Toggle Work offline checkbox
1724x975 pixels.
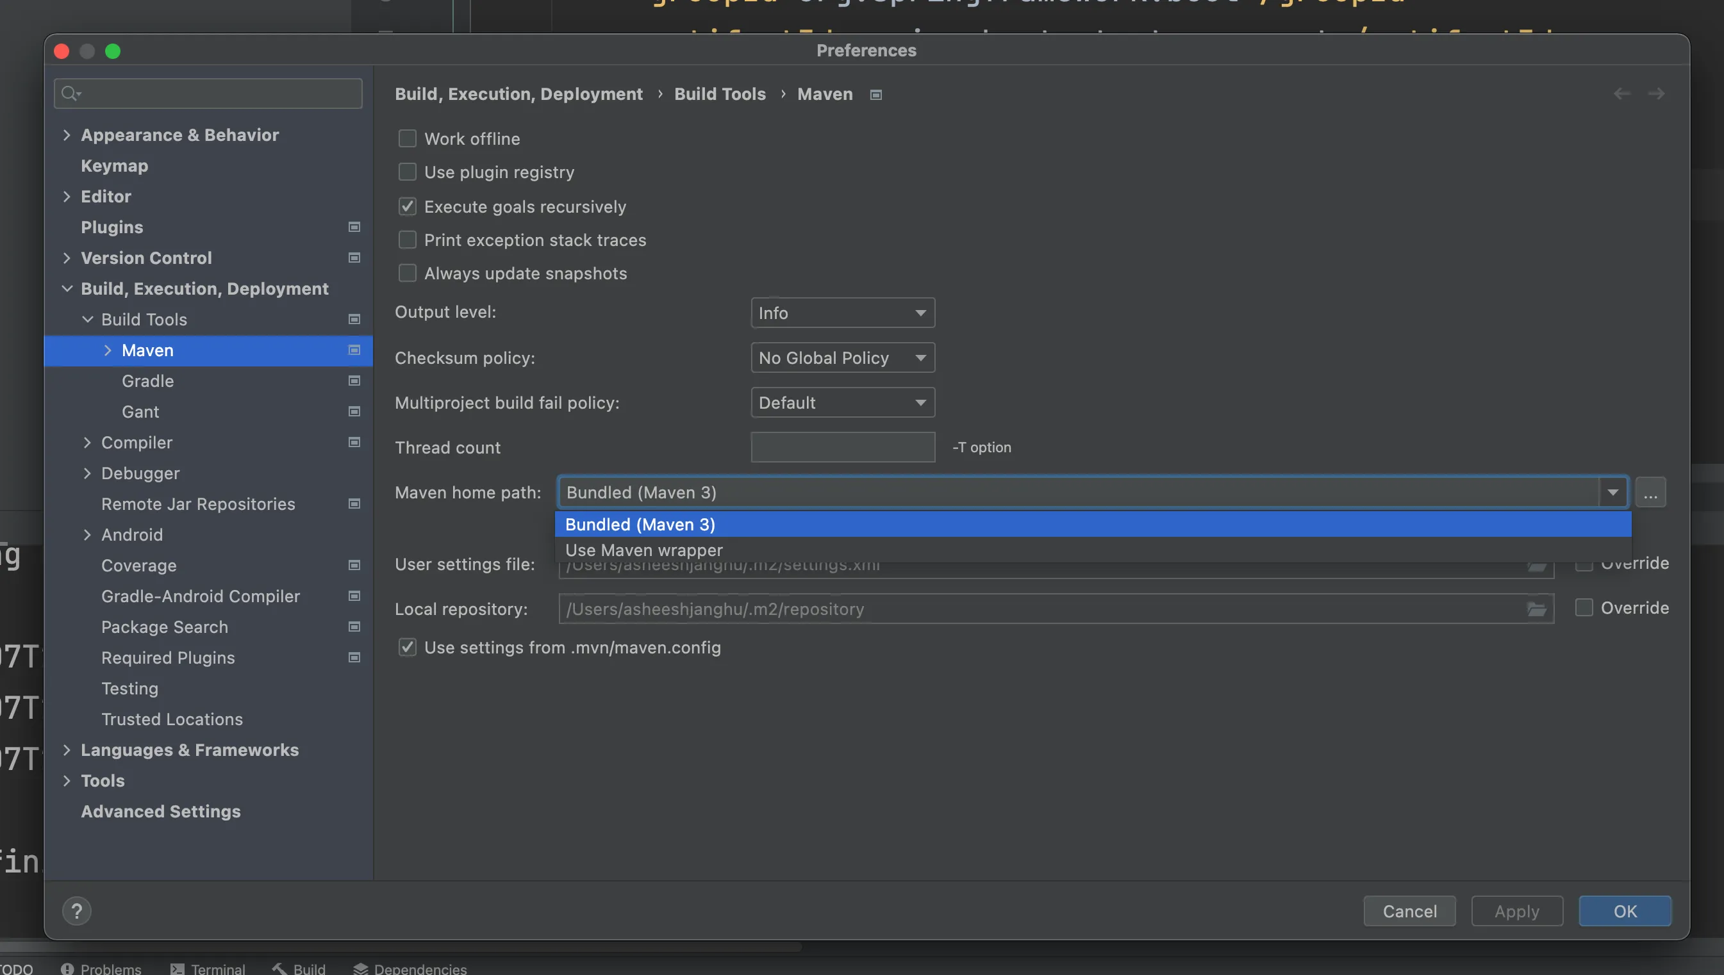click(x=407, y=138)
